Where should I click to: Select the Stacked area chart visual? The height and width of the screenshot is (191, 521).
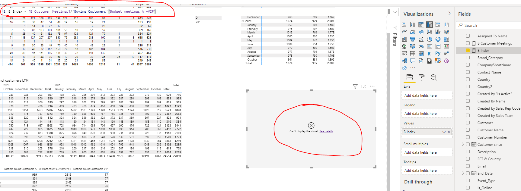421,32
